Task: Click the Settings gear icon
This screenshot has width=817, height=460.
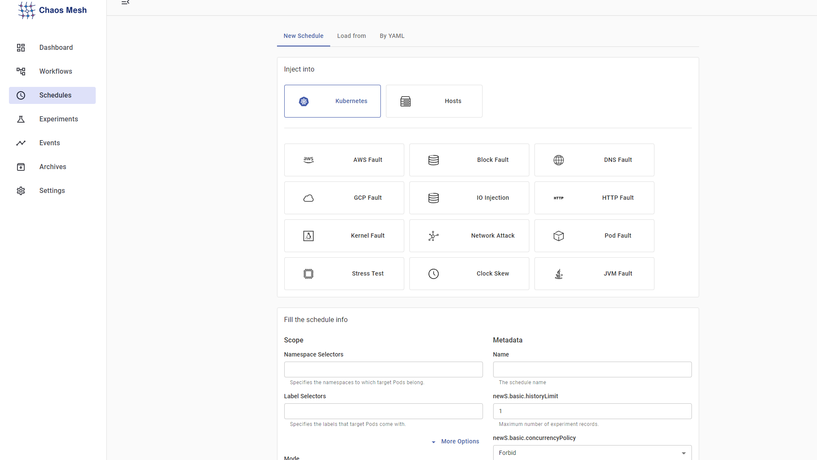Action: pyautogui.click(x=21, y=191)
